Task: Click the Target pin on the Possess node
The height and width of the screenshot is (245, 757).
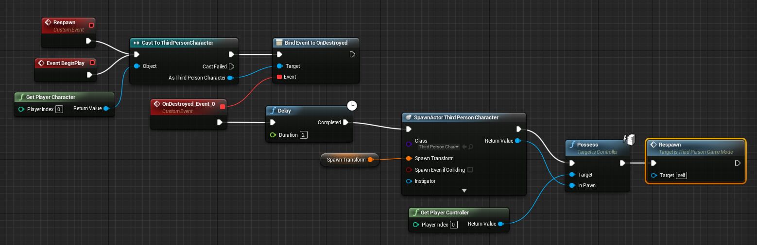Action: (x=572, y=175)
